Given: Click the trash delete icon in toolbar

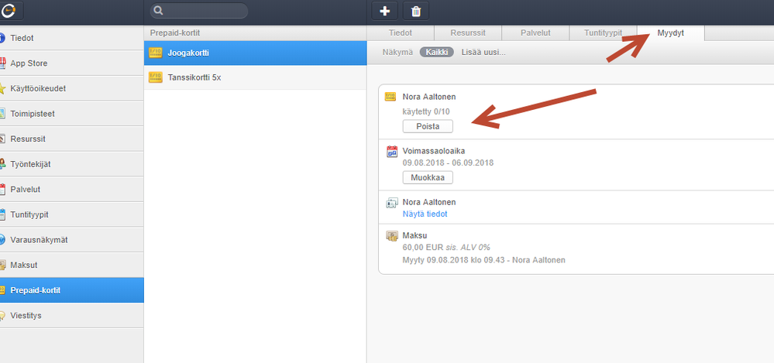Looking at the screenshot, I should (415, 11).
